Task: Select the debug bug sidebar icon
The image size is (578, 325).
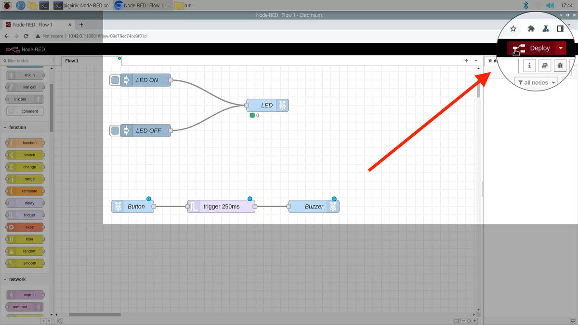Action: point(560,65)
